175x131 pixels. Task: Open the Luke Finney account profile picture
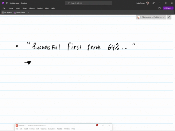(148, 3)
